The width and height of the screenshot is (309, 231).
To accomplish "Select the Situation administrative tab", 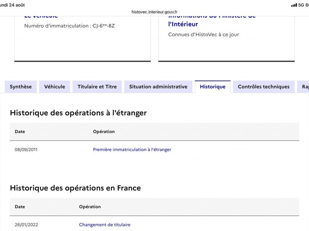I will click(158, 87).
